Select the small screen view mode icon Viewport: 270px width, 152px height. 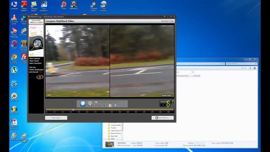115,106
